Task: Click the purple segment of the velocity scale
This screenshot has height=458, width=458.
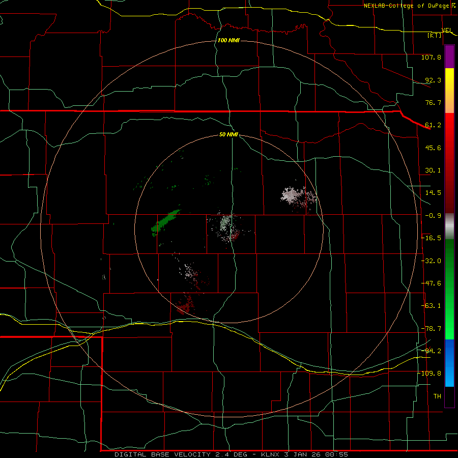Action: click(449, 56)
